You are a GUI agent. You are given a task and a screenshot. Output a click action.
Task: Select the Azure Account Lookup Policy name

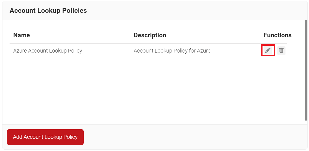48,51
